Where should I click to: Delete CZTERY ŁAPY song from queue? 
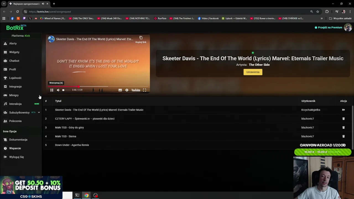click(343, 119)
